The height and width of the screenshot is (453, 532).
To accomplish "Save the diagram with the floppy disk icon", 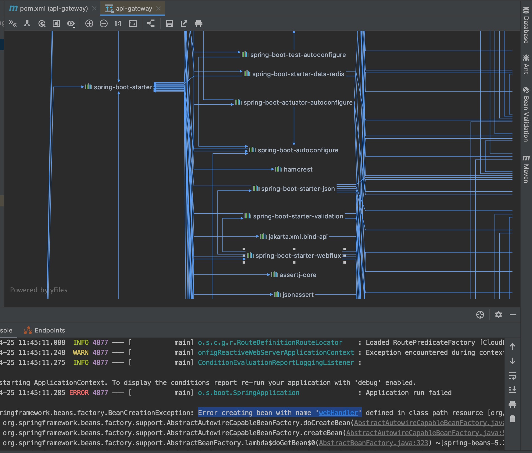I will (x=169, y=24).
